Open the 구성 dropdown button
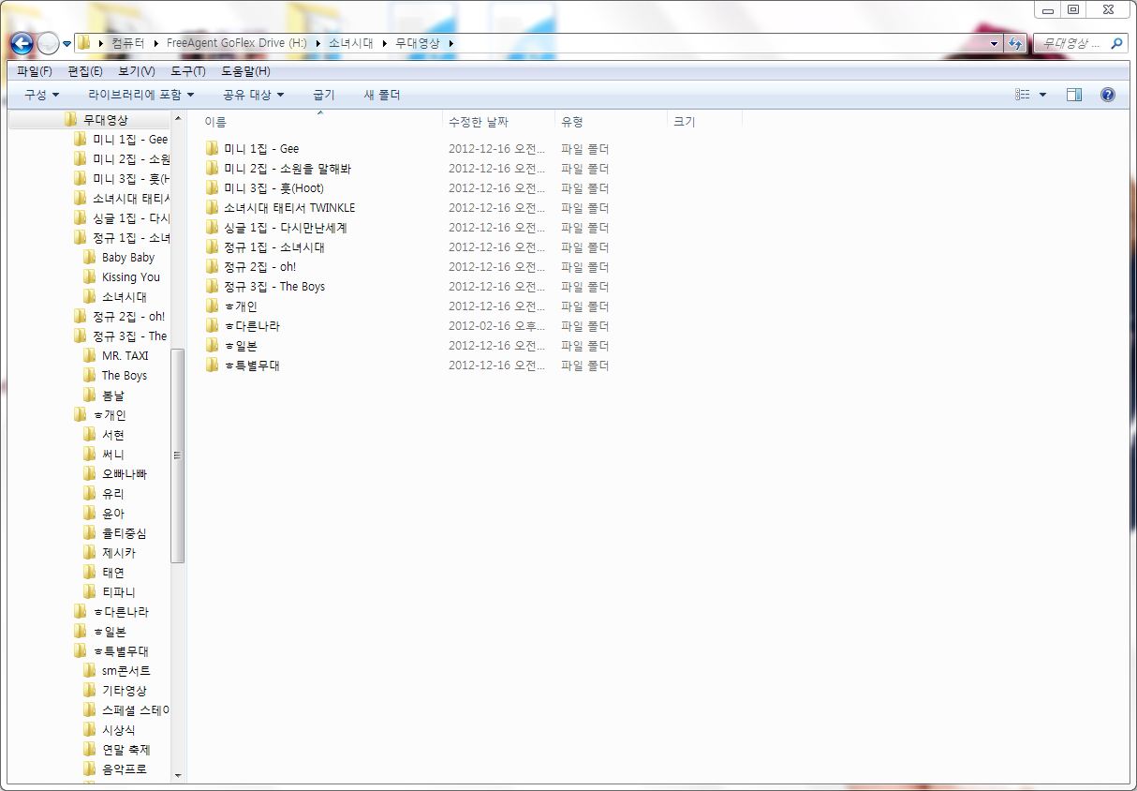 (42, 95)
